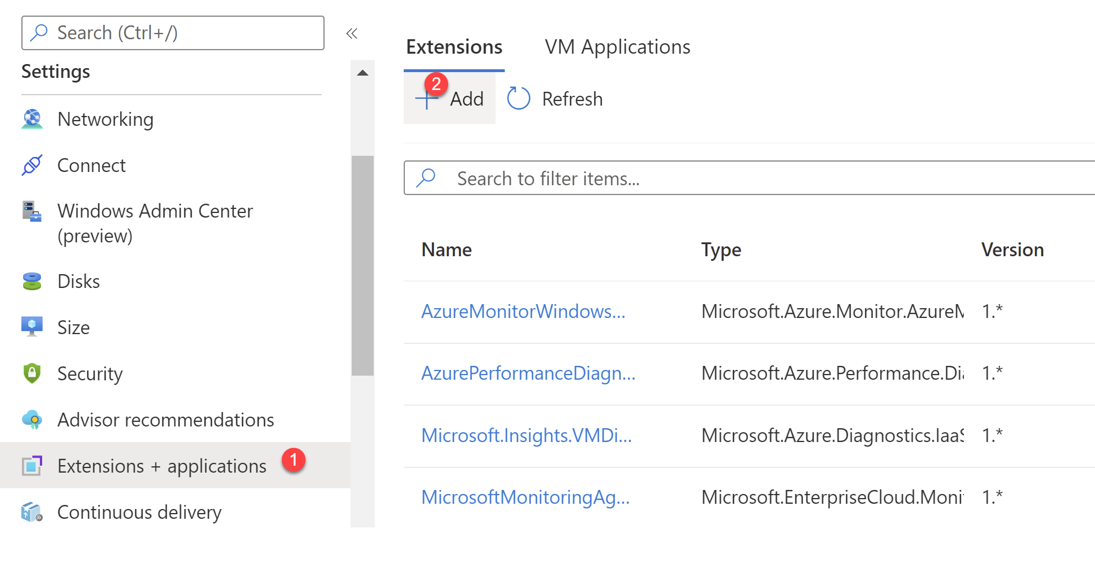The height and width of the screenshot is (569, 1095).
Task: Click the version 1.* of AzurePerformanceDiagn row
Action: (992, 373)
